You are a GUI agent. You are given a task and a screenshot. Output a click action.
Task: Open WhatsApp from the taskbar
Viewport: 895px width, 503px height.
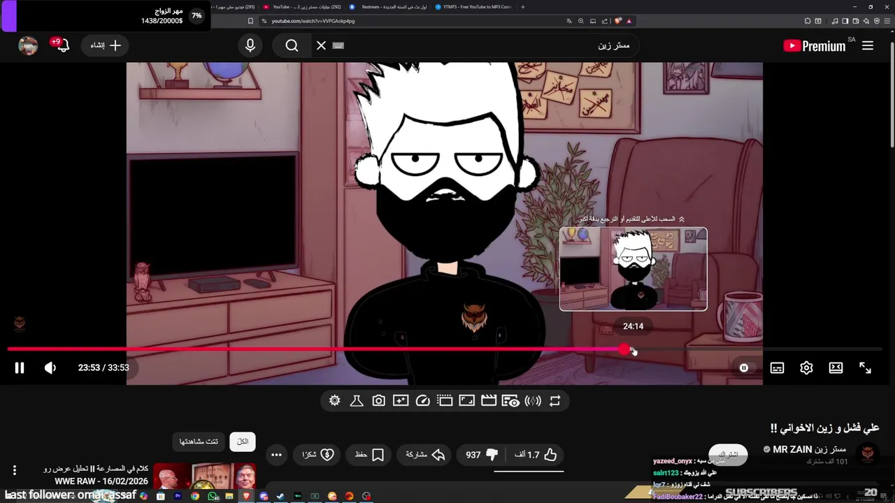click(x=213, y=496)
